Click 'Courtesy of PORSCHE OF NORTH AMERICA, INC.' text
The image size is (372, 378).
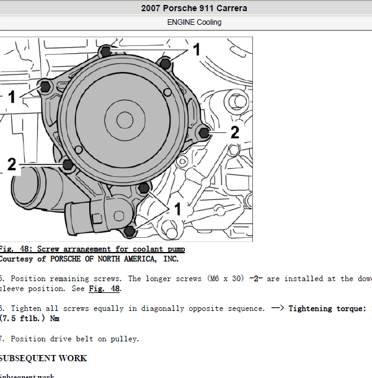click(89, 259)
